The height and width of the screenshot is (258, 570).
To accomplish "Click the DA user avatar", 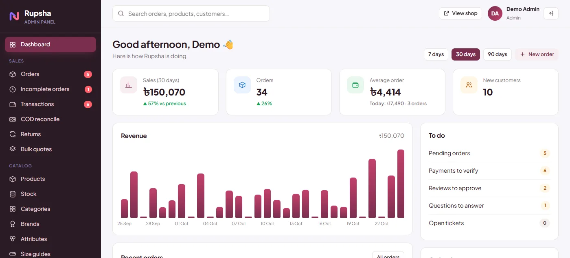I will [495, 13].
